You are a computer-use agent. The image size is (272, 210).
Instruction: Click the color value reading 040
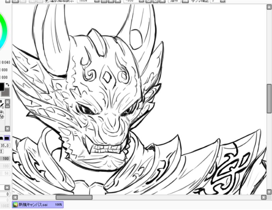(x=6, y=62)
